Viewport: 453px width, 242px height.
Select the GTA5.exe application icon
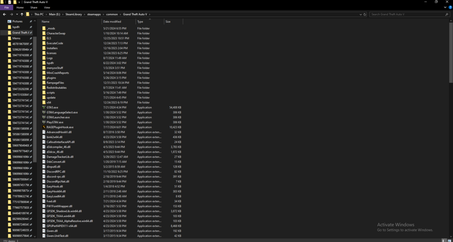coord(44,107)
